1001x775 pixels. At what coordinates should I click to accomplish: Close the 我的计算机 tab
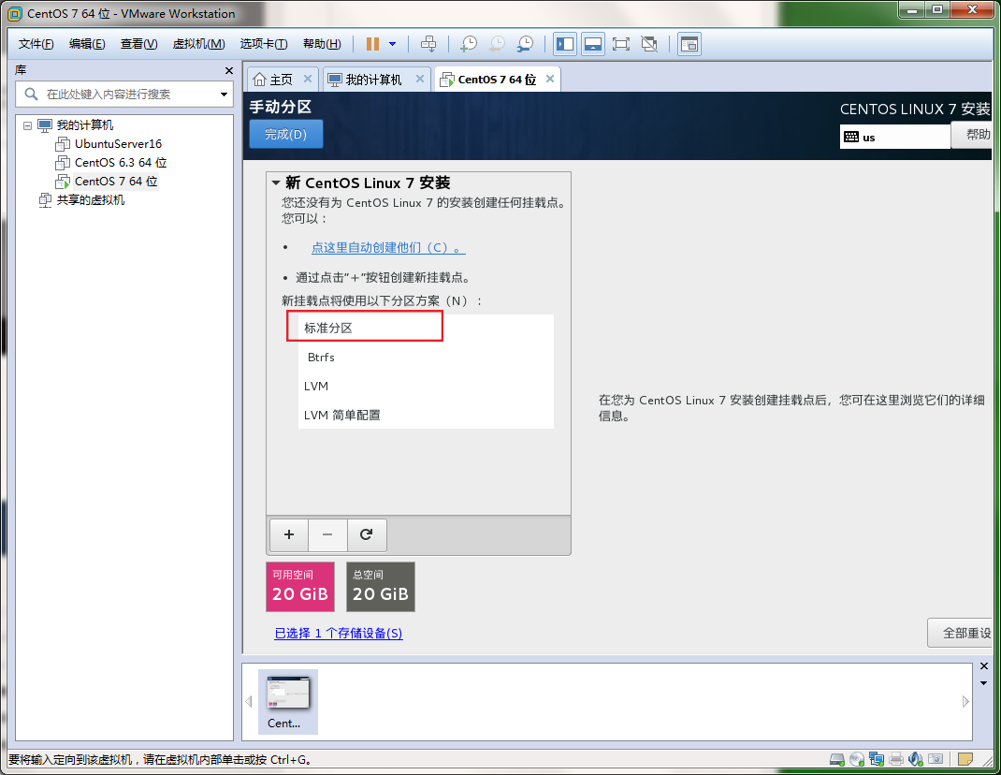click(x=420, y=79)
